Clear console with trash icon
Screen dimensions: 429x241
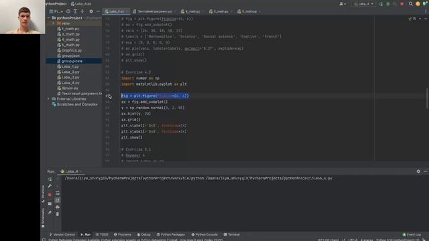(x=58, y=214)
